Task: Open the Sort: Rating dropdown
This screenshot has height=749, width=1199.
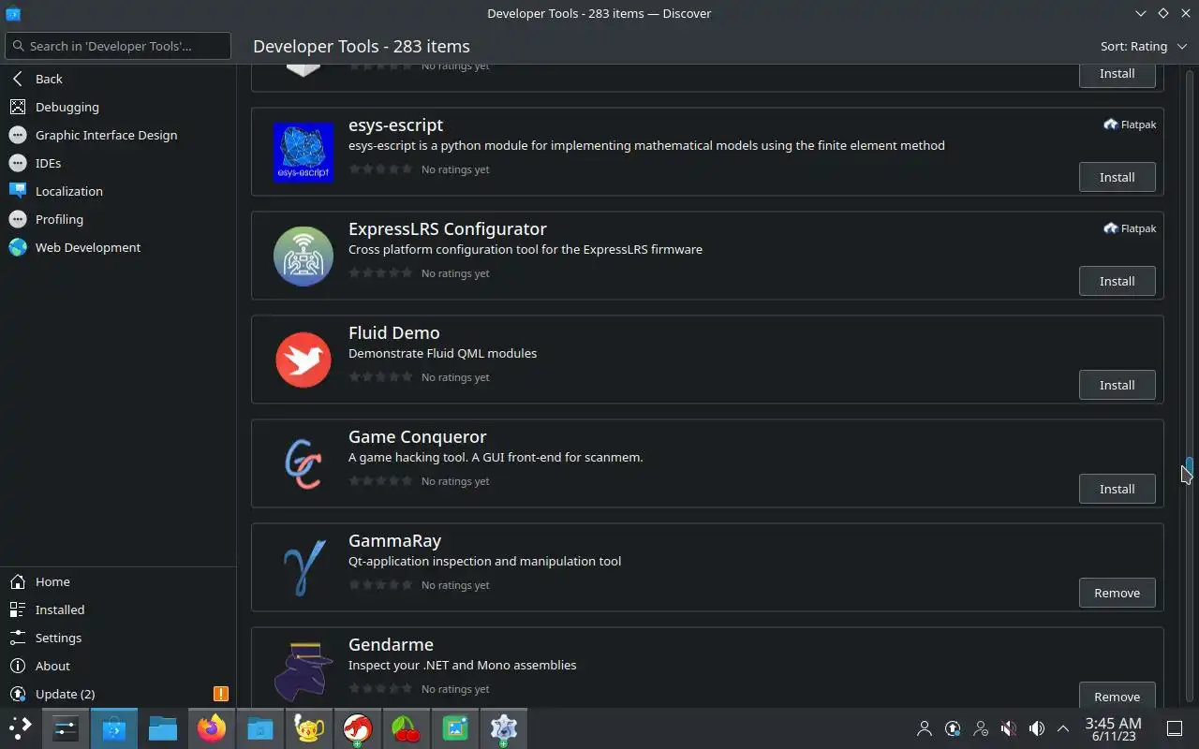Action: [x=1144, y=46]
